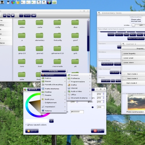Open Pannello di Everything menu entry

point(54,84)
